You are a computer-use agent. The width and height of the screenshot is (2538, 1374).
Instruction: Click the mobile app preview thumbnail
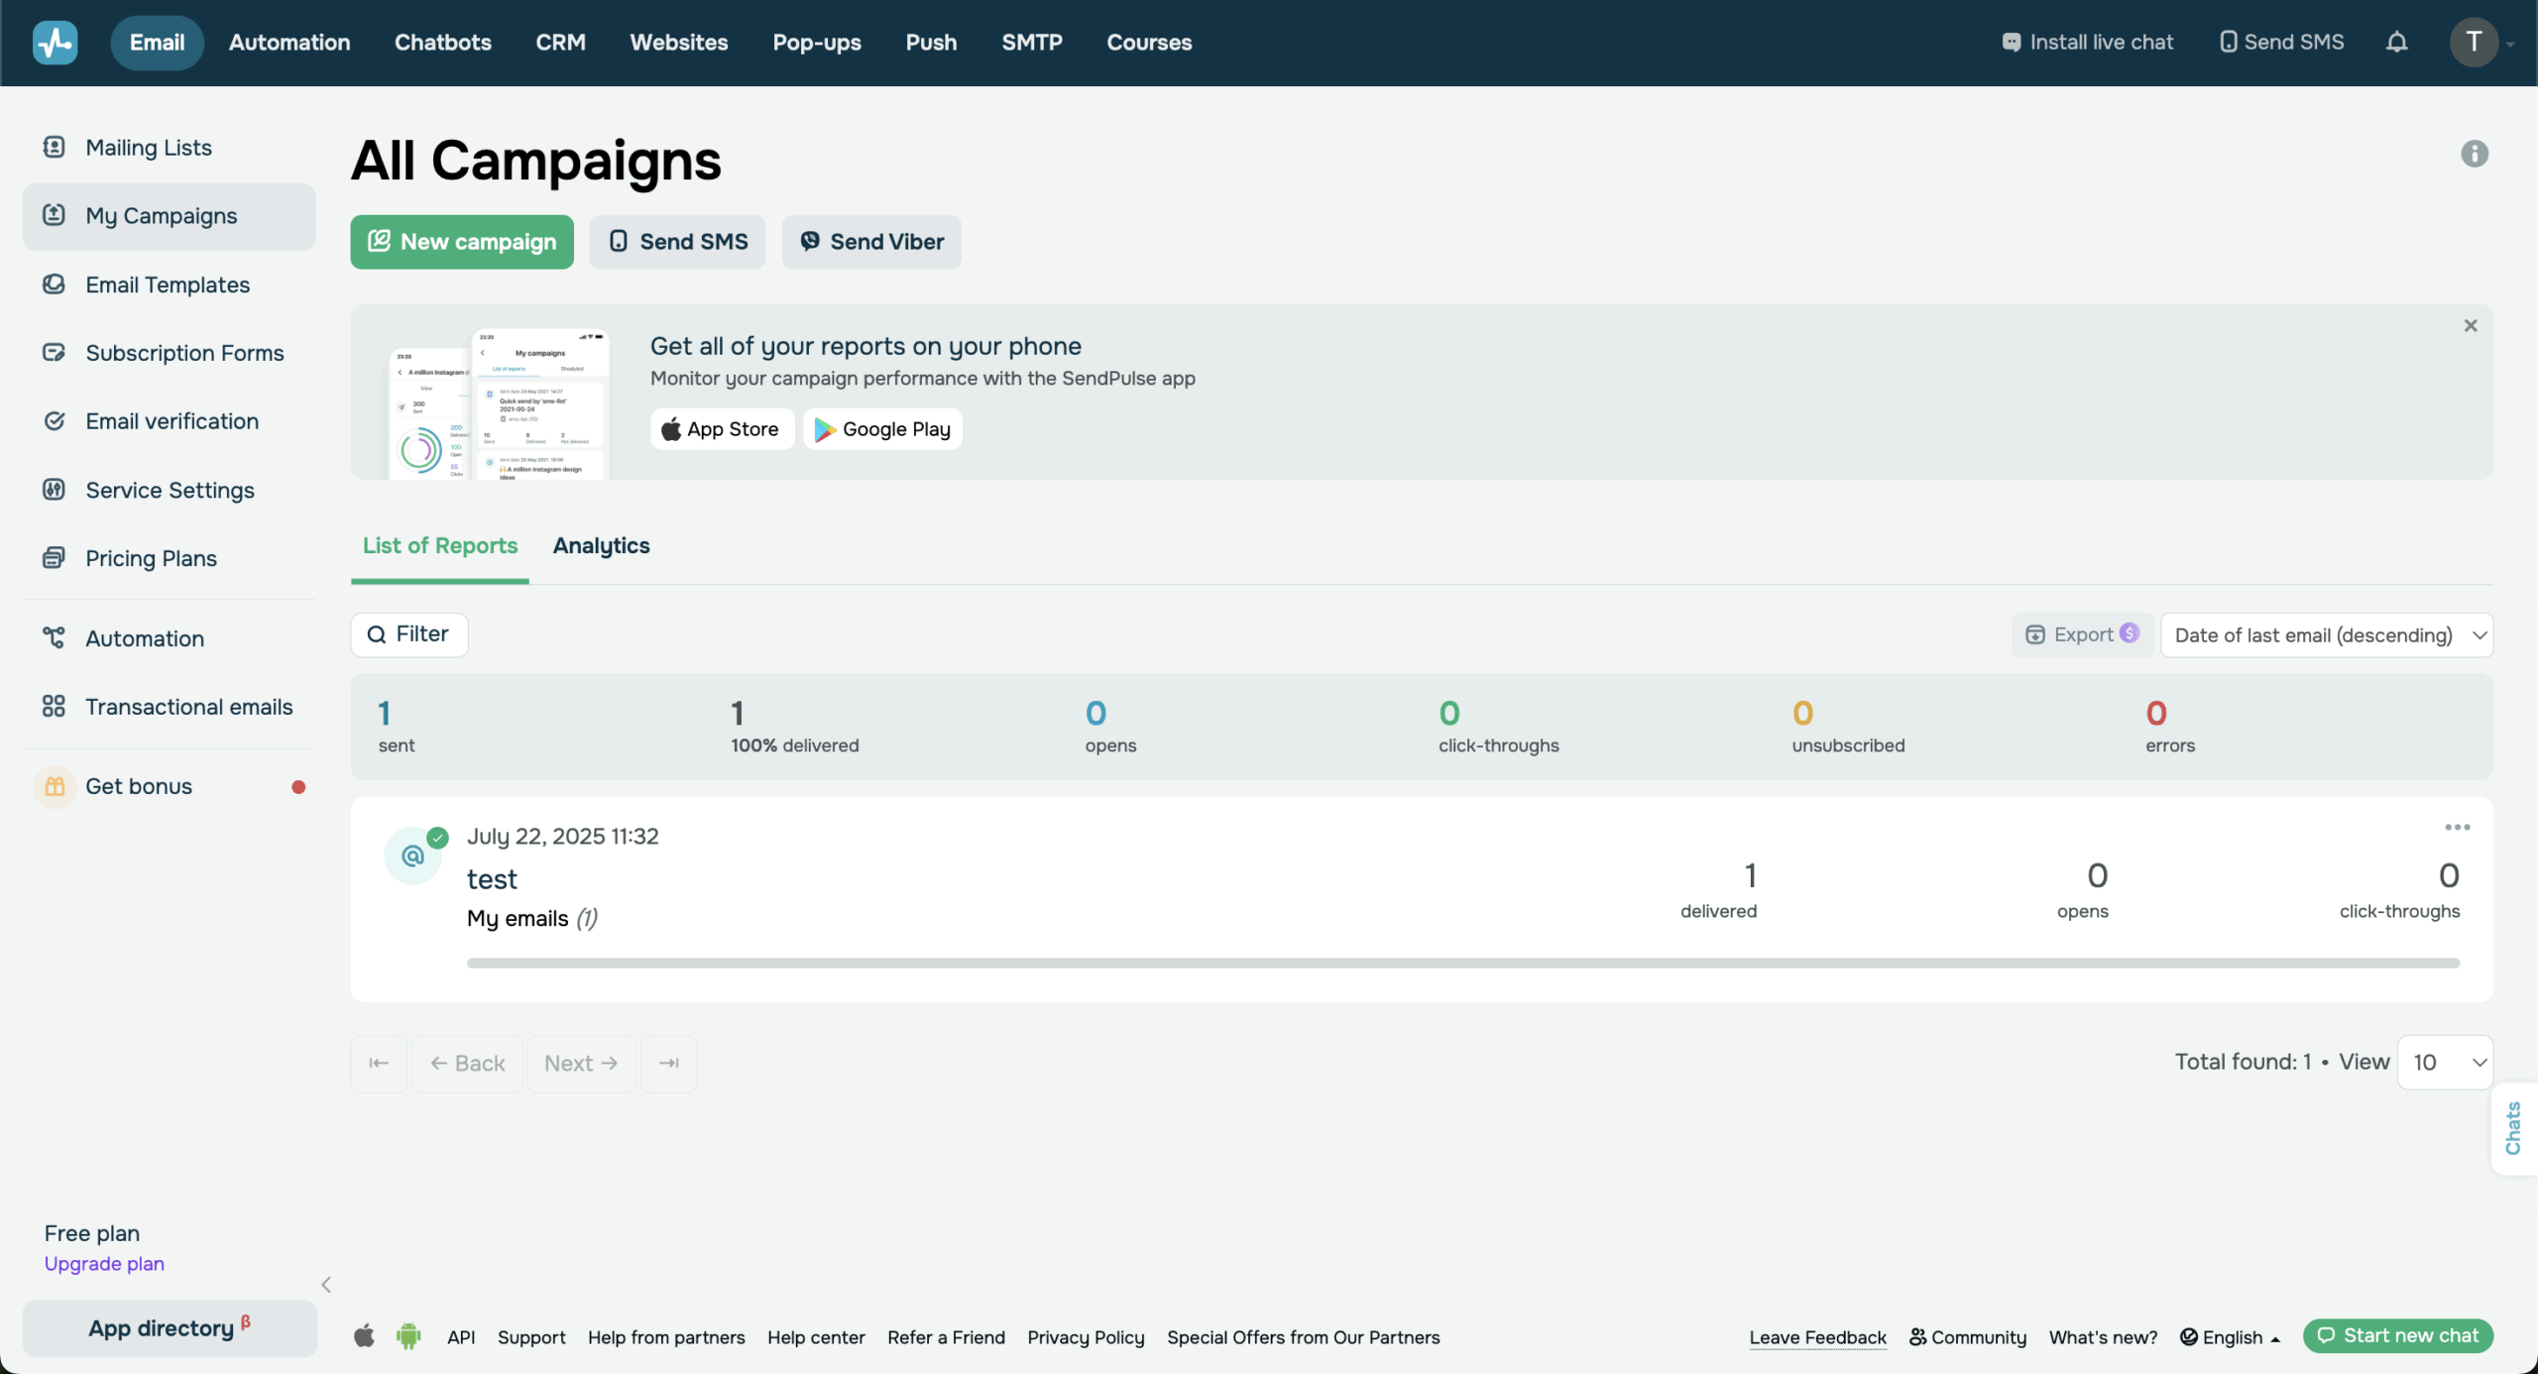(x=499, y=404)
